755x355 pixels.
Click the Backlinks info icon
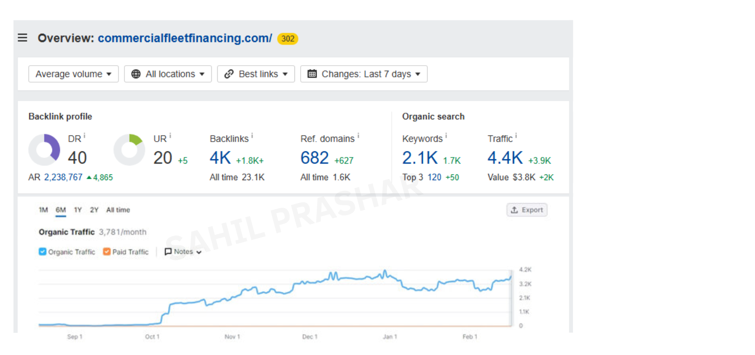tap(252, 136)
